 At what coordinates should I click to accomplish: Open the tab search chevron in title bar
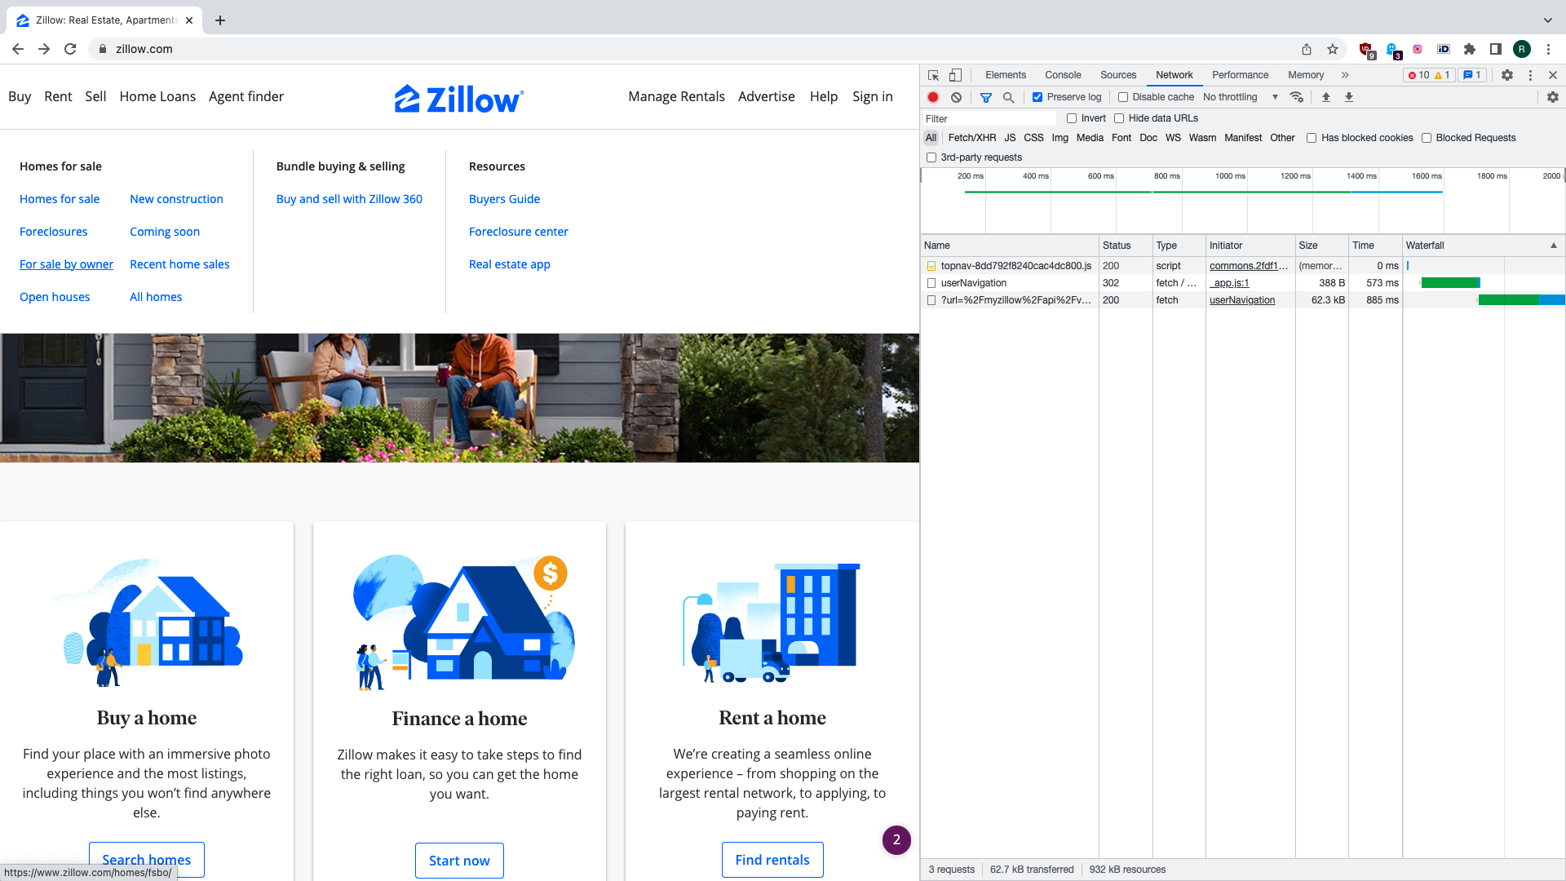click(1548, 20)
